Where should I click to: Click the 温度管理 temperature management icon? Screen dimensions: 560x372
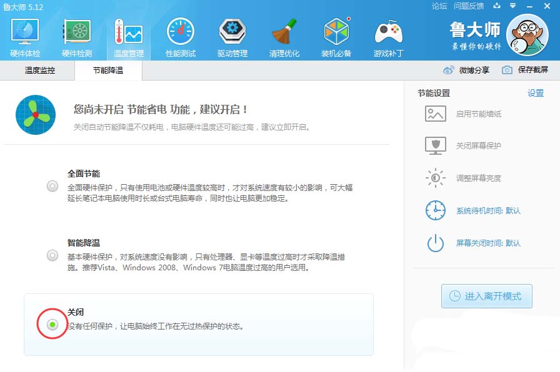point(129,36)
